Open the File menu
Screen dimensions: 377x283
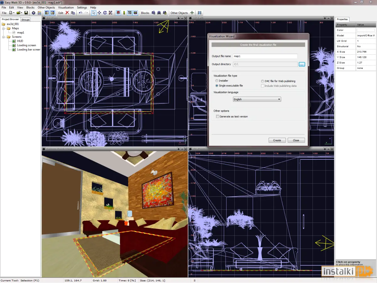(4, 7)
